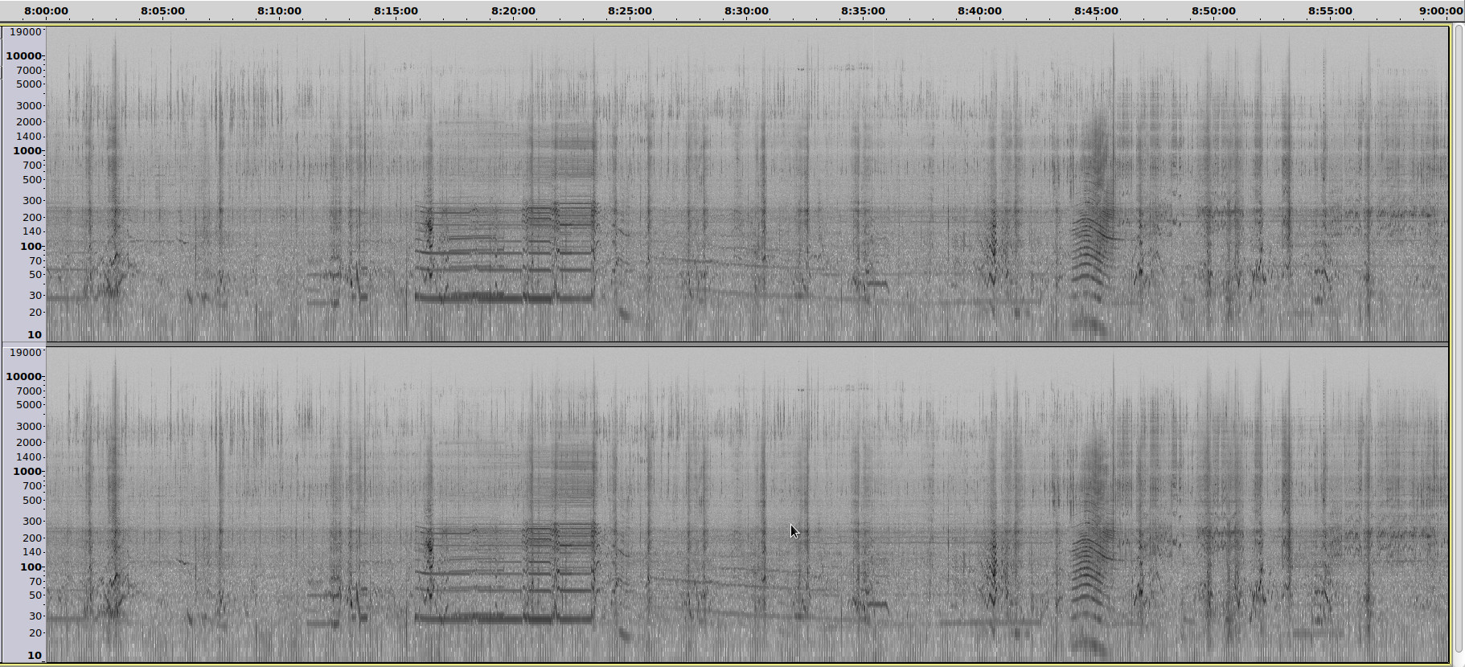Click the 8:15:00 mark on the timeline ruler

coord(396,11)
